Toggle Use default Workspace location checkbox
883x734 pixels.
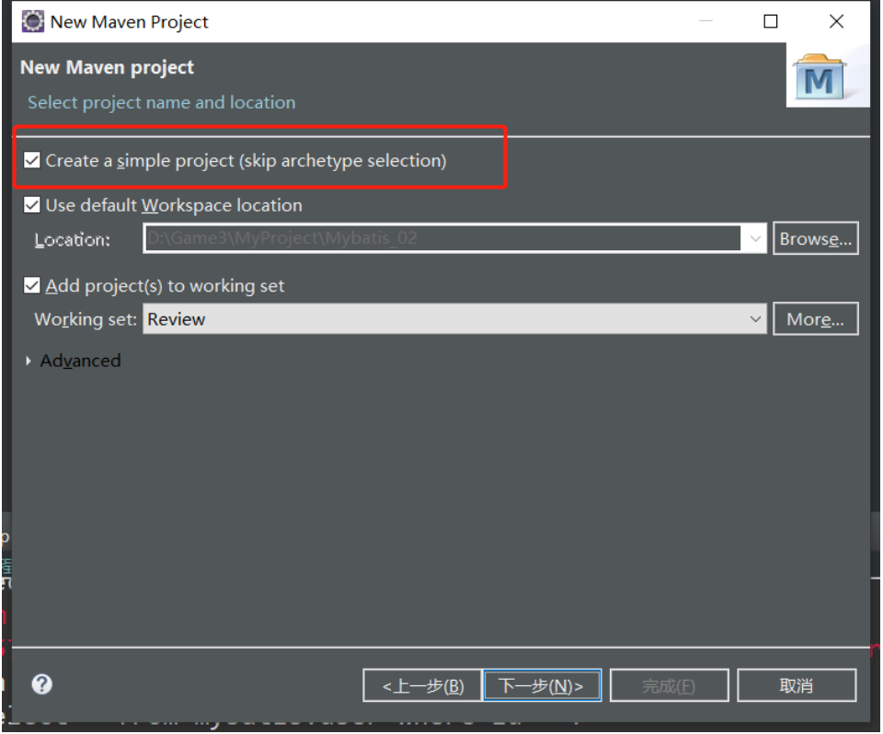coord(32,205)
